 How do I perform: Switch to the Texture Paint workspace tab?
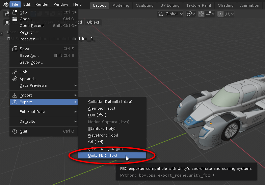point(199,5)
